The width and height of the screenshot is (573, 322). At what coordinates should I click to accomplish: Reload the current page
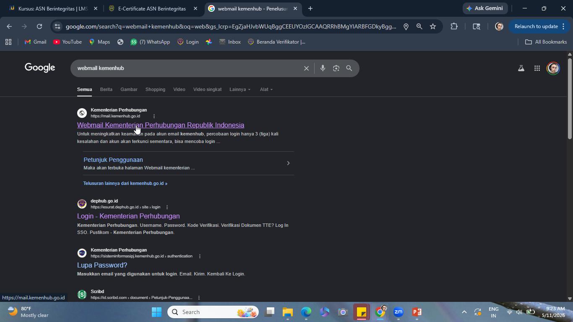39,26
